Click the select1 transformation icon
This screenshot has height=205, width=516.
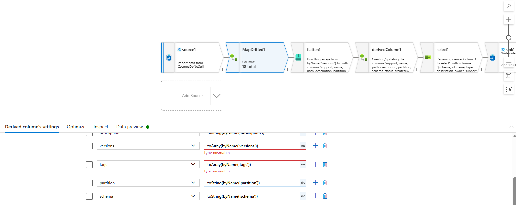[427, 57]
